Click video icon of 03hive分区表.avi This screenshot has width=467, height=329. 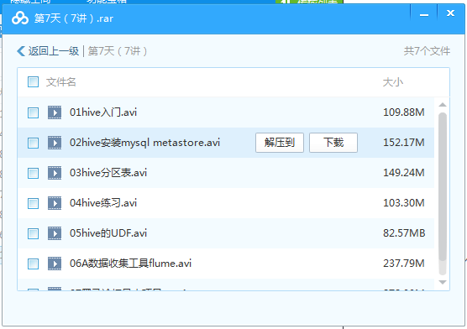tap(55, 173)
